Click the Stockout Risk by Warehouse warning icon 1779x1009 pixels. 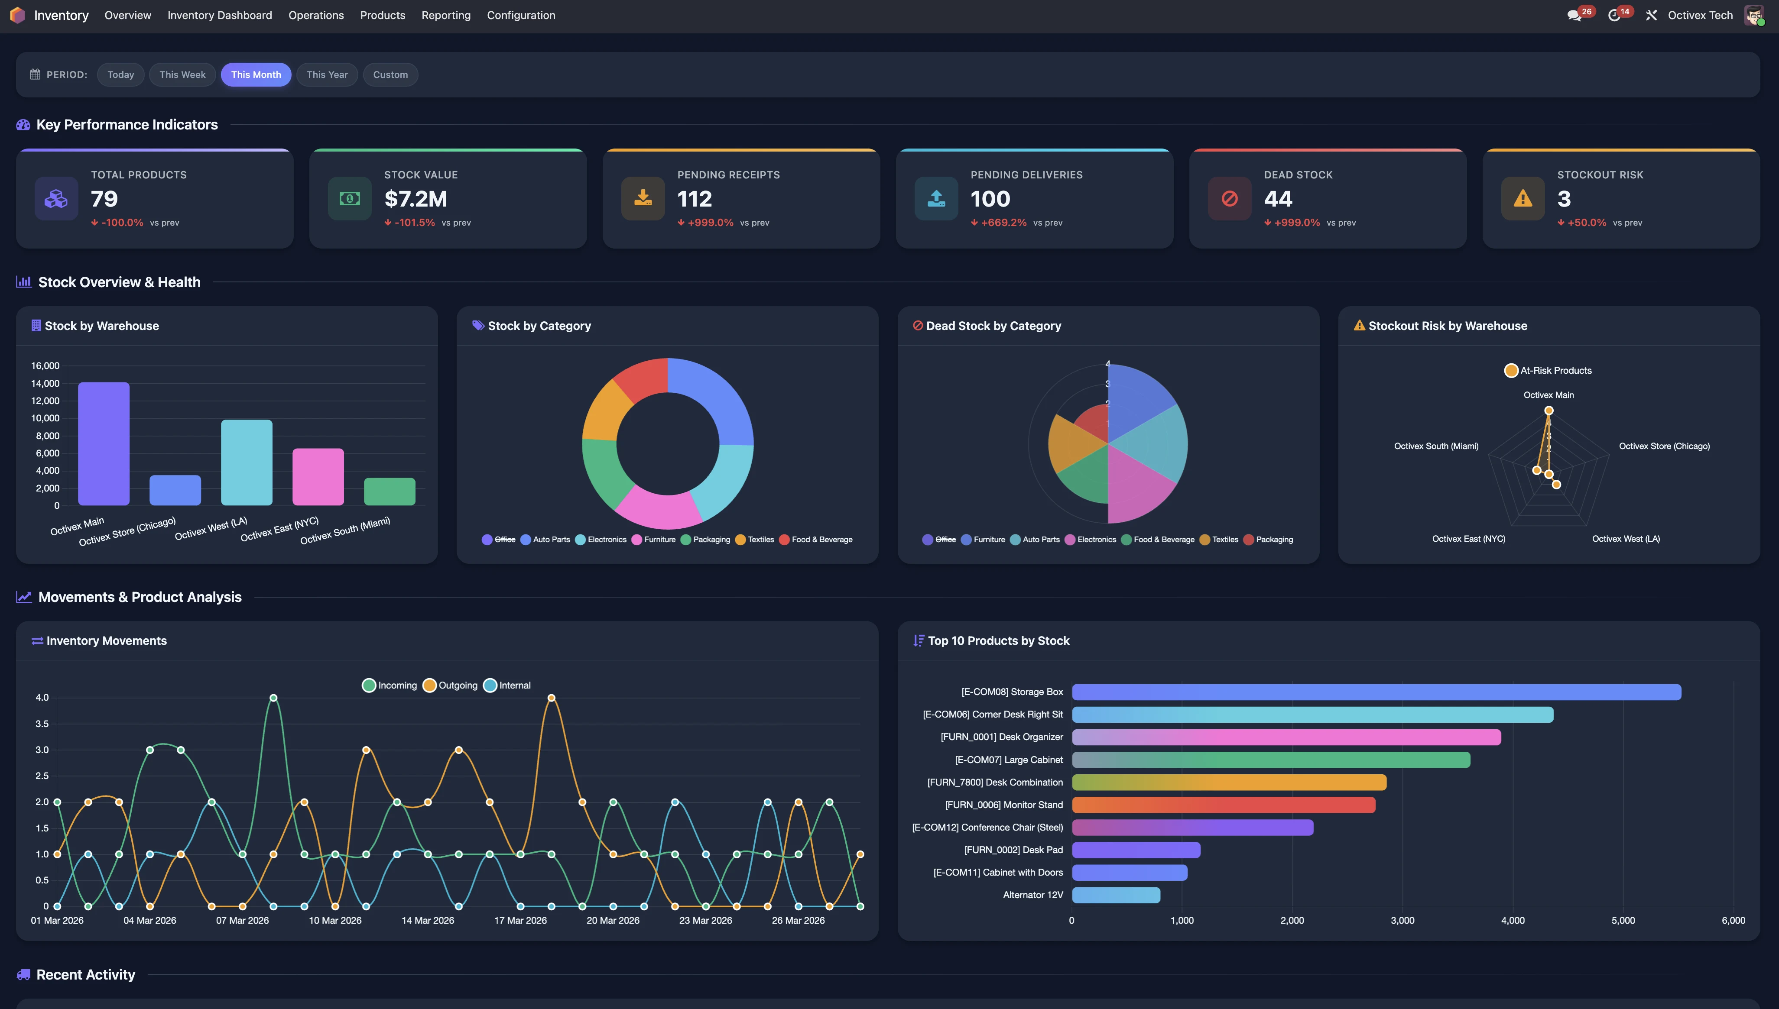click(x=1360, y=326)
